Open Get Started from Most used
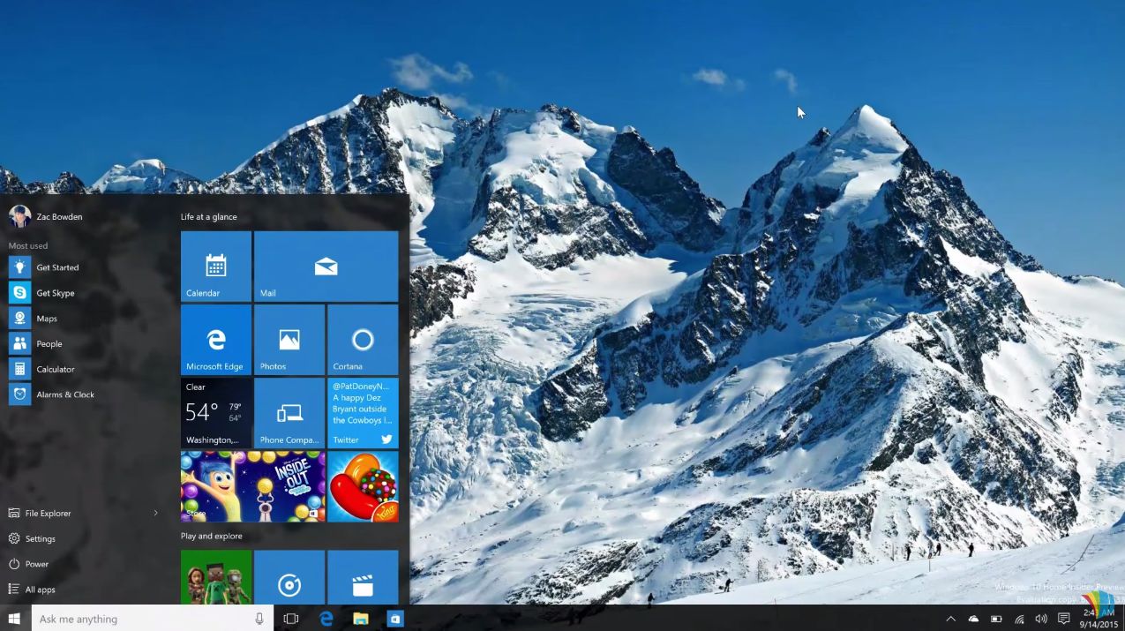 click(x=84, y=267)
